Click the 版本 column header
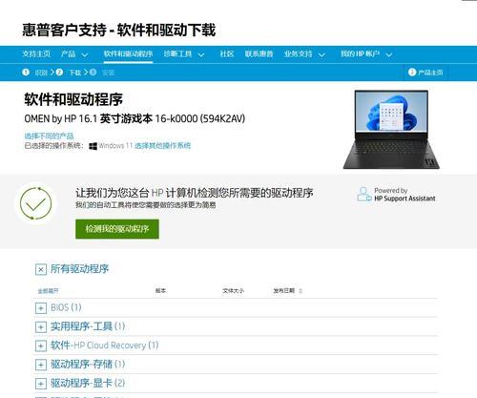Image resolution: width=477 pixels, height=398 pixels. tap(160, 290)
